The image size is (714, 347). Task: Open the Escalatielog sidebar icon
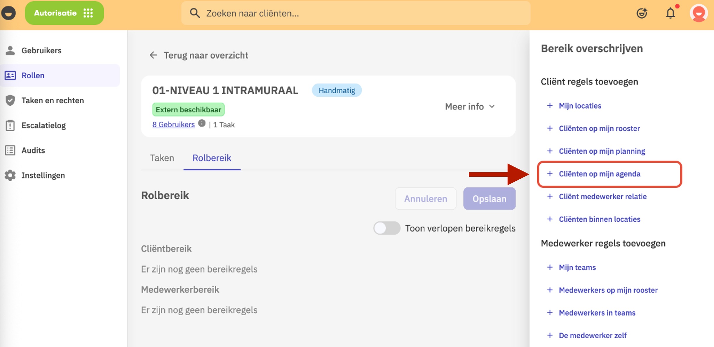click(10, 125)
